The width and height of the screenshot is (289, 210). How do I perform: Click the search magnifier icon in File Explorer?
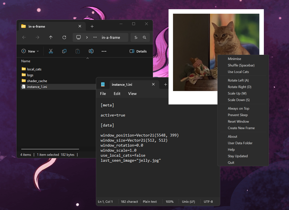pos(144,37)
